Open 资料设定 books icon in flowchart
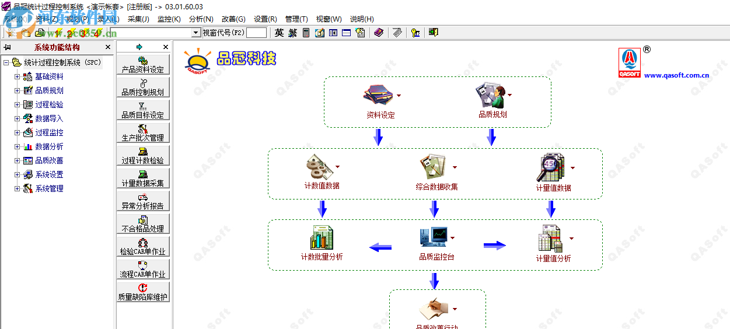Image resolution: width=730 pixels, height=329 pixels. point(378,95)
